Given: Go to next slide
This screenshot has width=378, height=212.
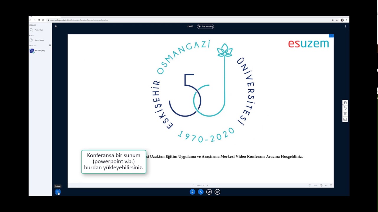Looking at the screenshot, I should 207,185.
